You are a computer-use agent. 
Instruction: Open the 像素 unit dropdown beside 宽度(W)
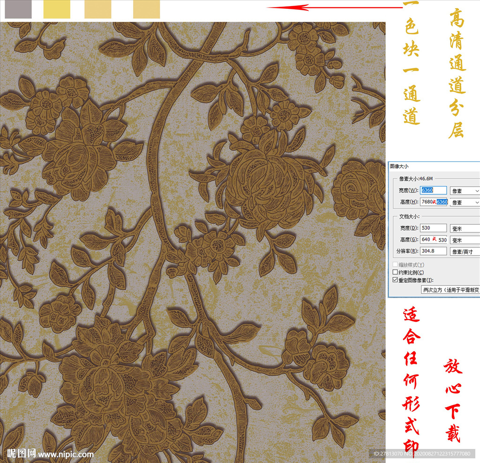(465, 191)
